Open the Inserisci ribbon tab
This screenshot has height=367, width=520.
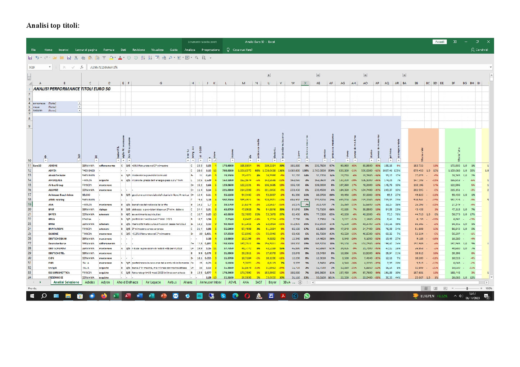coord(64,50)
